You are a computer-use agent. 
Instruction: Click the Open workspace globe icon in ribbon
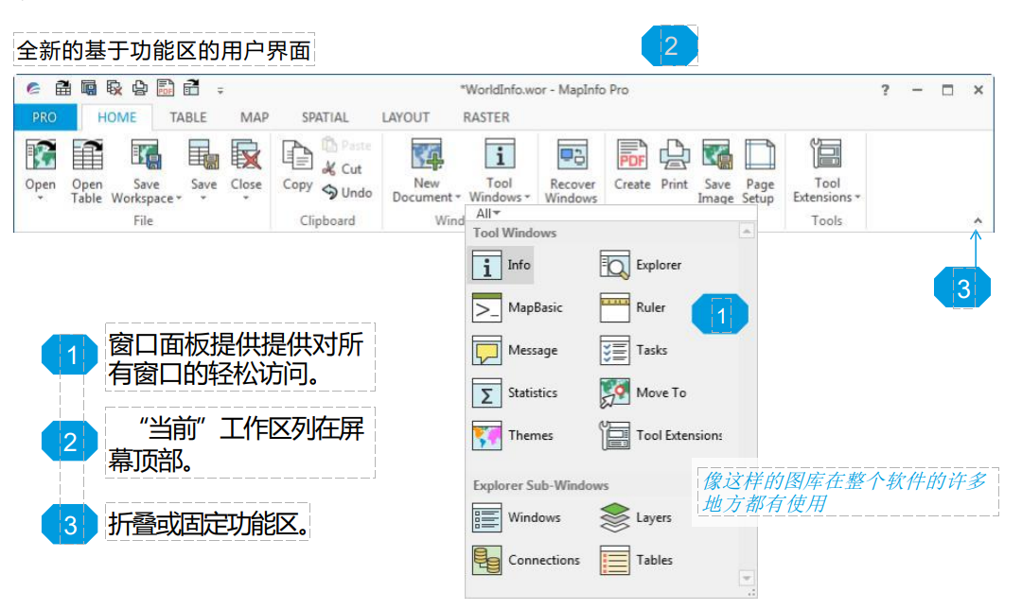click(x=41, y=155)
